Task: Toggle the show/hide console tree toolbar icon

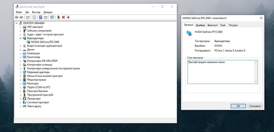Action: pyautogui.click(x=28, y=17)
